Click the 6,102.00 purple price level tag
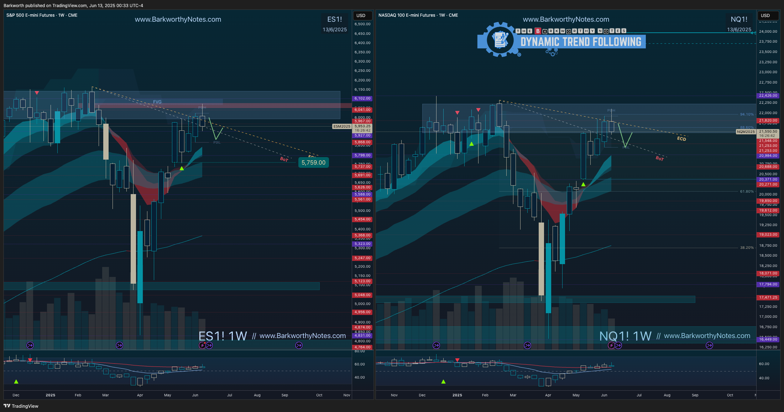 click(362, 98)
